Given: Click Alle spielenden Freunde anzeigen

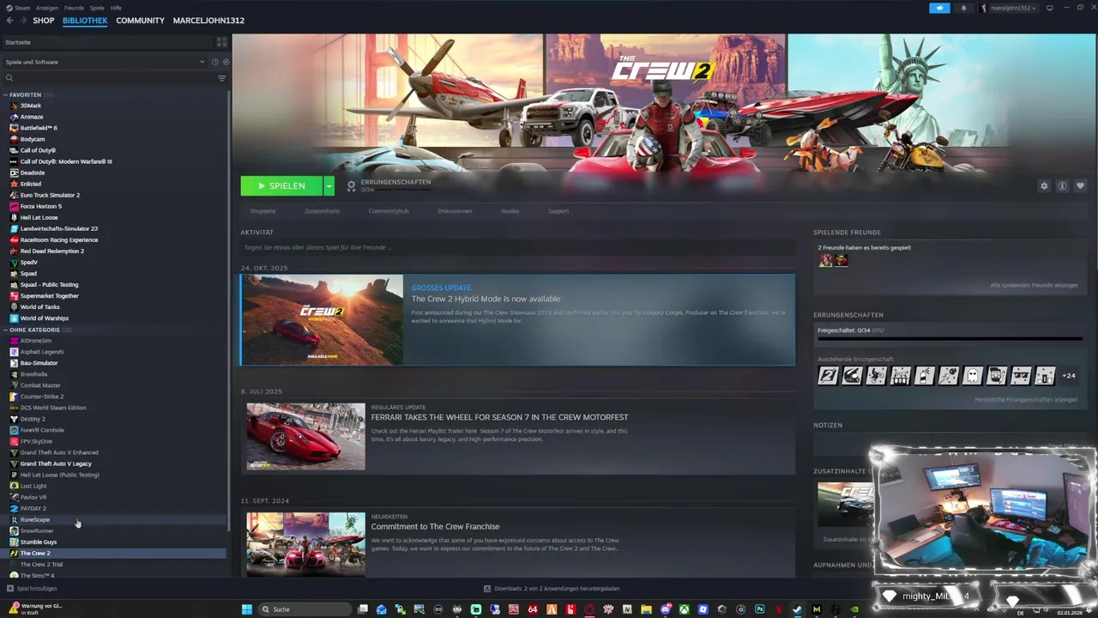Looking at the screenshot, I should pyautogui.click(x=1034, y=285).
